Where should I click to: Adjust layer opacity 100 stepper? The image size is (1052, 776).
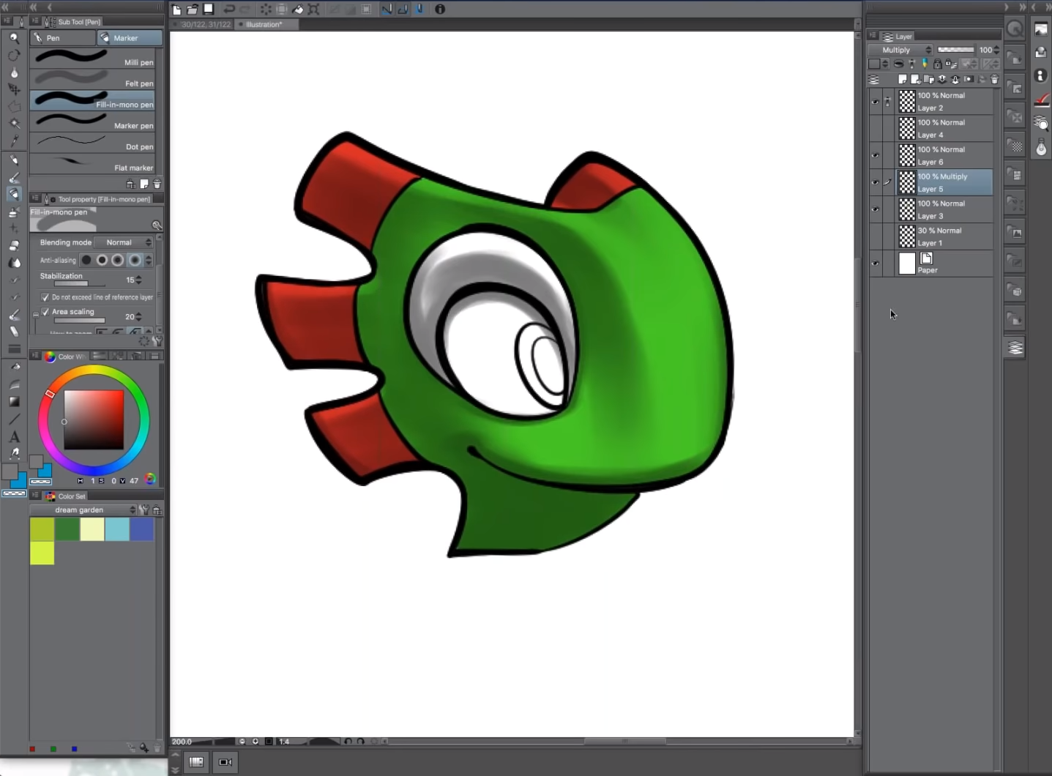[996, 50]
